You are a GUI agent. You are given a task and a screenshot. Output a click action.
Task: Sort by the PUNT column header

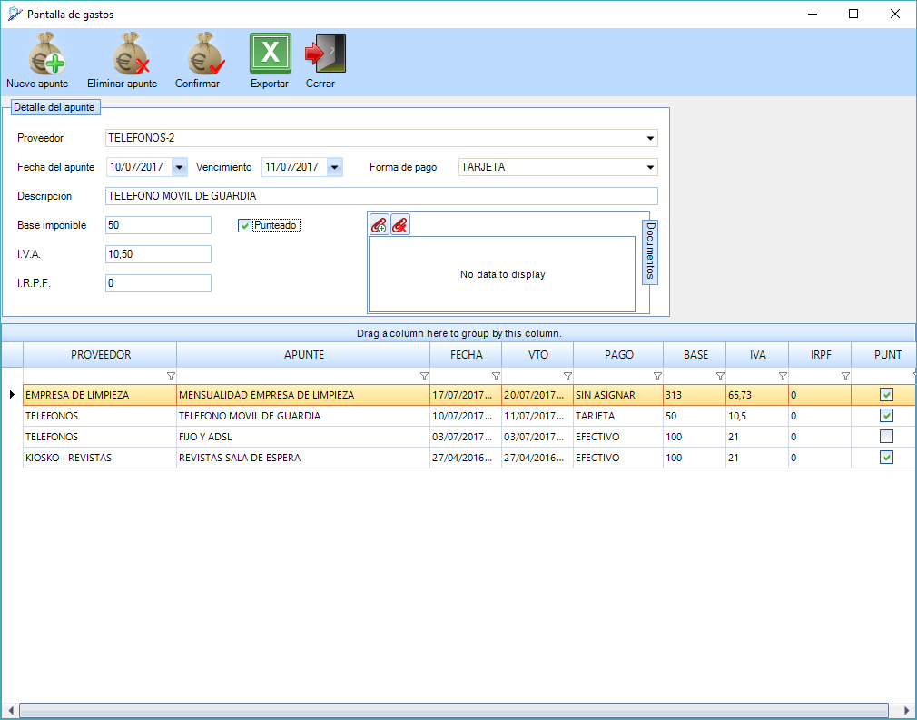[x=884, y=355]
